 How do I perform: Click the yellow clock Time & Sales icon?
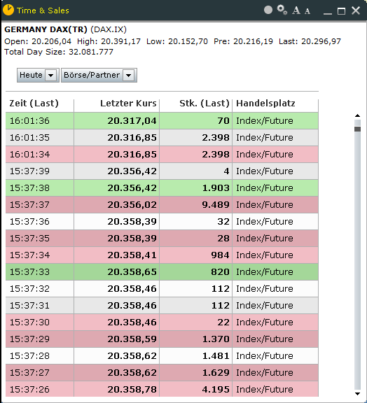pos(8,10)
